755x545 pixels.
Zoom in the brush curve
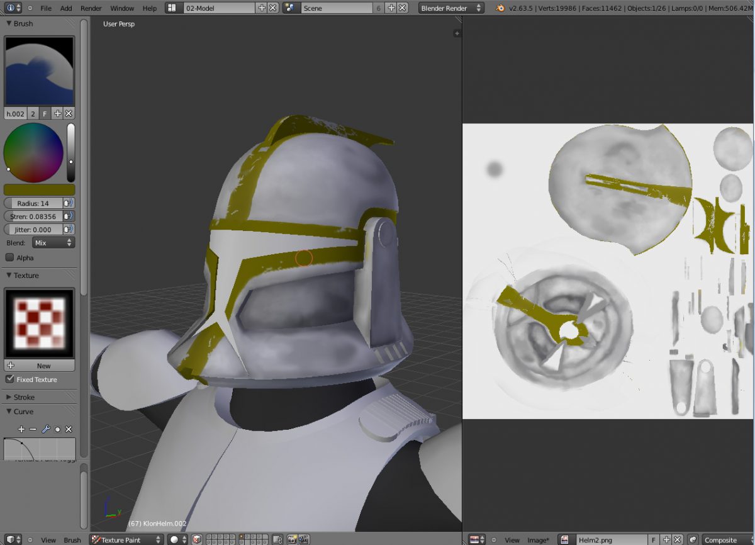21,429
